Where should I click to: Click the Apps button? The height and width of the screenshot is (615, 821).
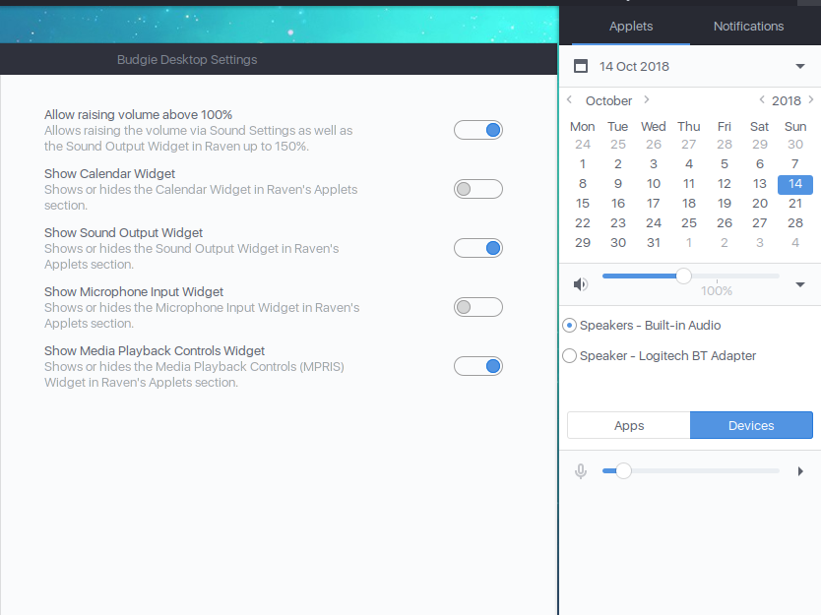(x=628, y=425)
